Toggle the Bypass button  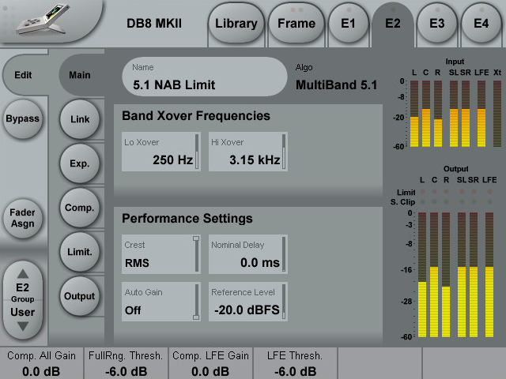pos(23,118)
